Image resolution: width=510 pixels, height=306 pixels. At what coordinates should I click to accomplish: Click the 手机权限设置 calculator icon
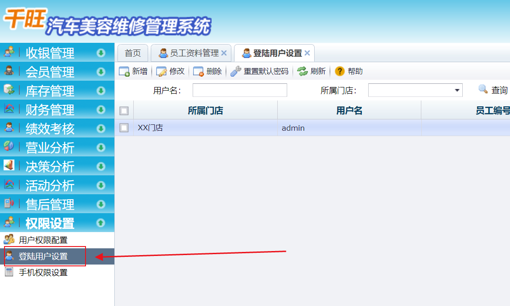pos(9,272)
